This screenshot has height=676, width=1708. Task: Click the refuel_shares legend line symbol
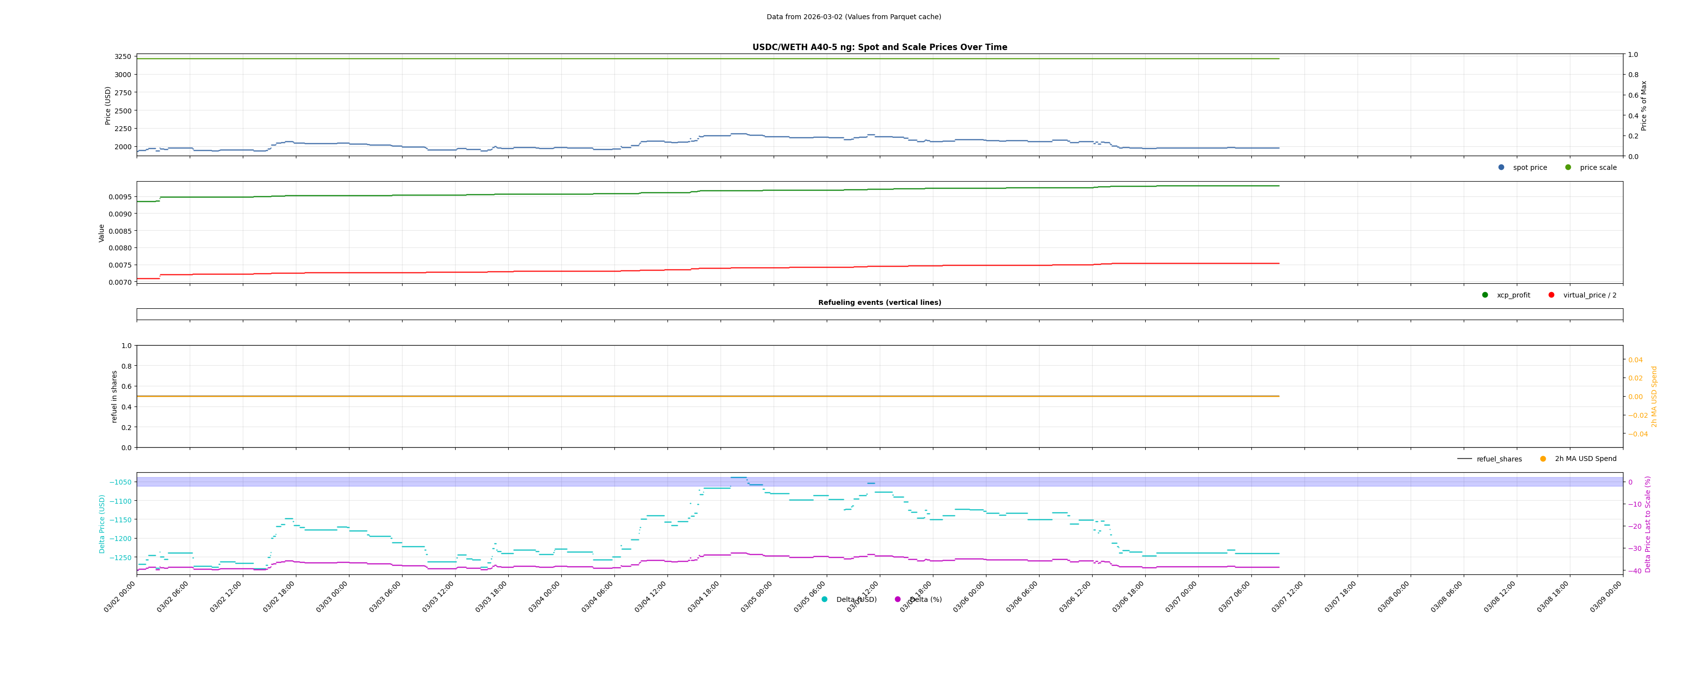1465,459
